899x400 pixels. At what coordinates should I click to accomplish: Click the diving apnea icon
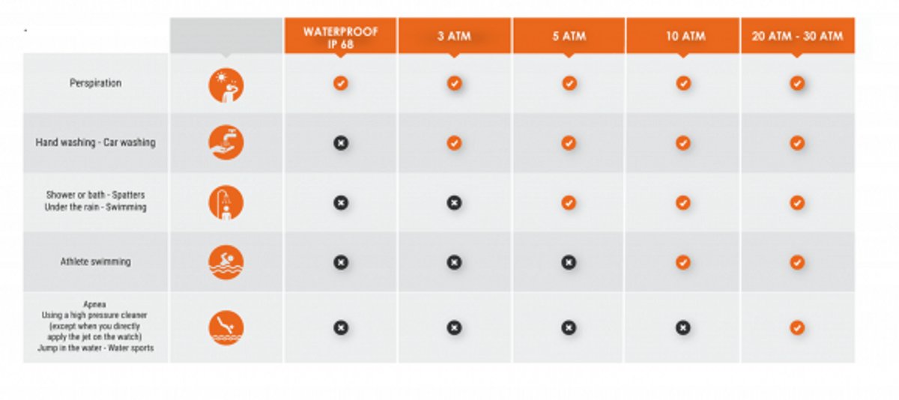(x=226, y=327)
